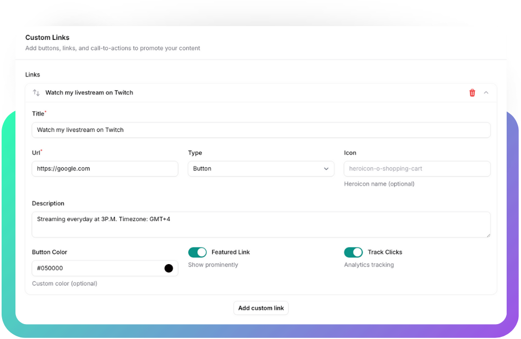Click the Description text area resize handle
Image resolution: width=521 pixels, height=339 pixels.
point(487,234)
